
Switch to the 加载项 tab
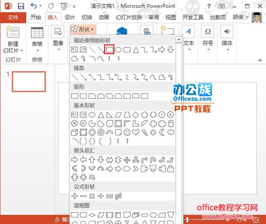[218, 17]
